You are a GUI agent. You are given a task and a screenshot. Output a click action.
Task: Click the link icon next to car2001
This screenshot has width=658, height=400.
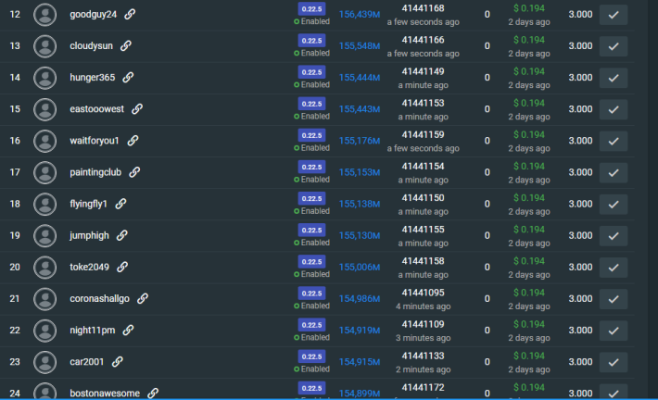[x=117, y=361]
